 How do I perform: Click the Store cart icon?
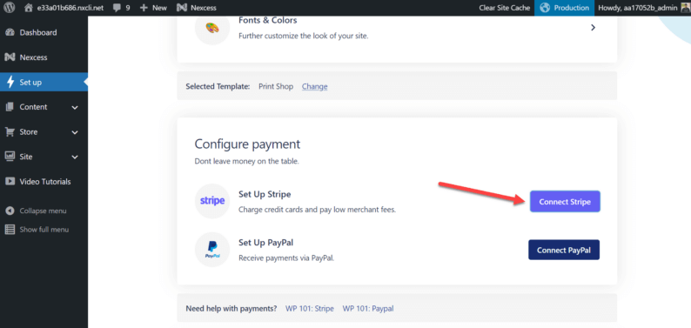pyautogui.click(x=10, y=131)
